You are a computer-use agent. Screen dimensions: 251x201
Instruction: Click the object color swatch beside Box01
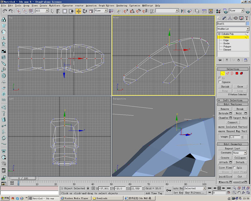pos(247,24)
